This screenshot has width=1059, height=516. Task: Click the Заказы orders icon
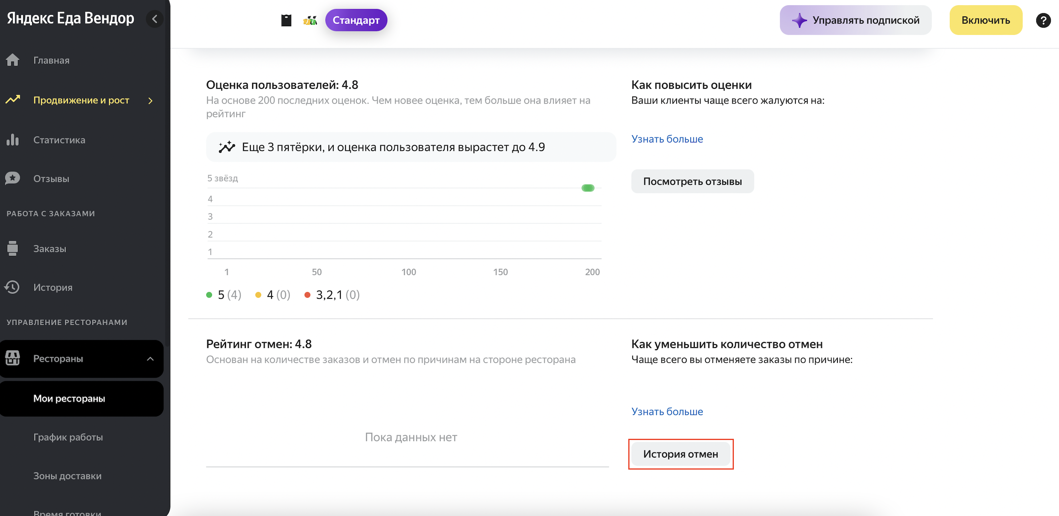(13, 248)
